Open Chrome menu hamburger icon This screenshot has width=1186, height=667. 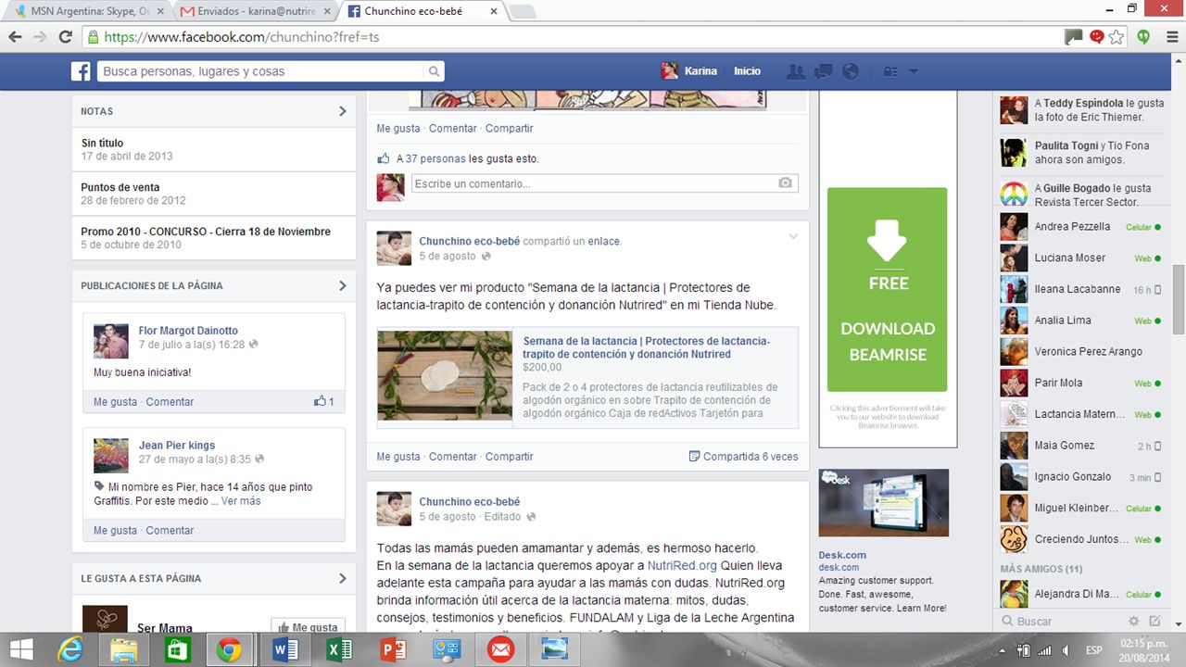[1170, 37]
